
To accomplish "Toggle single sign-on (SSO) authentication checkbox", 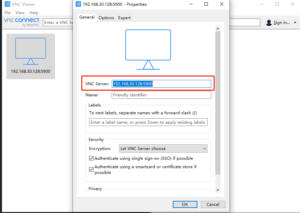I will pyautogui.click(x=91, y=158).
